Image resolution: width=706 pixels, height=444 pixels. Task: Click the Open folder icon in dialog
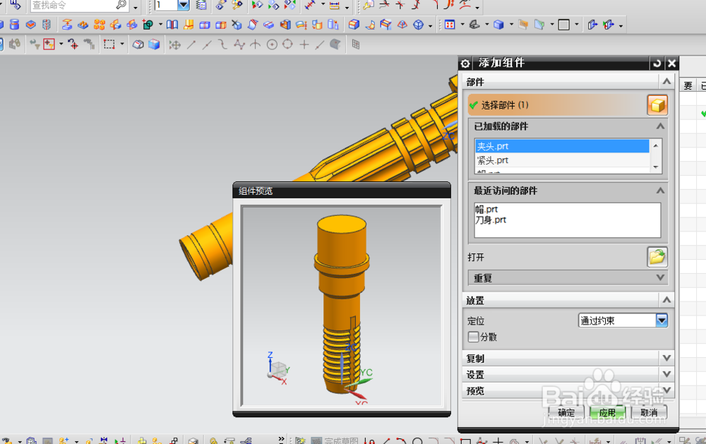(657, 257)
